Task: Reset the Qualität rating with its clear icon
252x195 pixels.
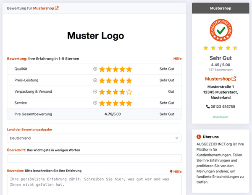Action: (x=95, y=69)
